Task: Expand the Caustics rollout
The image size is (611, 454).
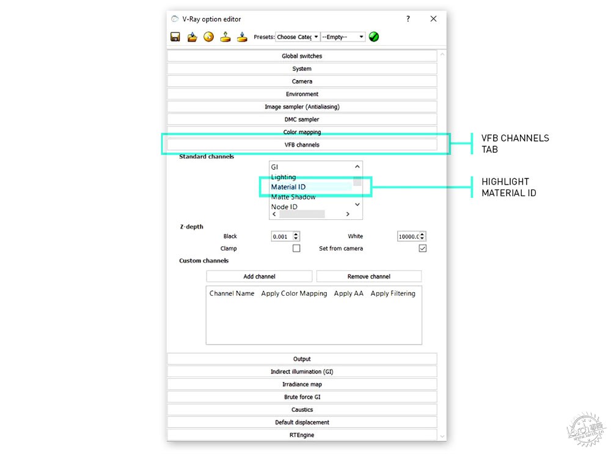Action: (302, 409)
